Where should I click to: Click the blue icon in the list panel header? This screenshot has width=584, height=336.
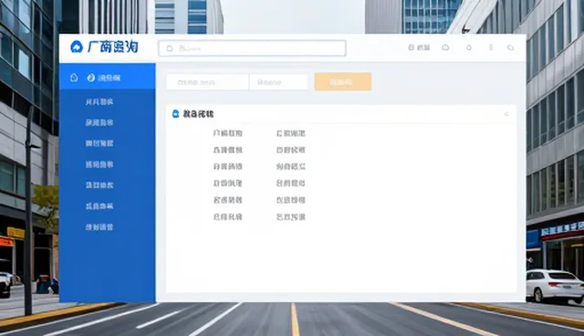point(175,114)
